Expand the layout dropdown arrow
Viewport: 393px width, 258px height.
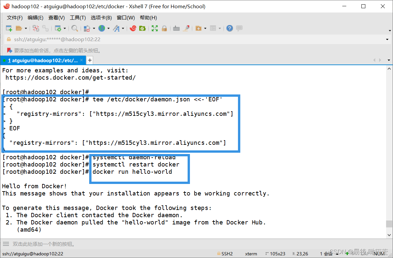tap(220, 29)
